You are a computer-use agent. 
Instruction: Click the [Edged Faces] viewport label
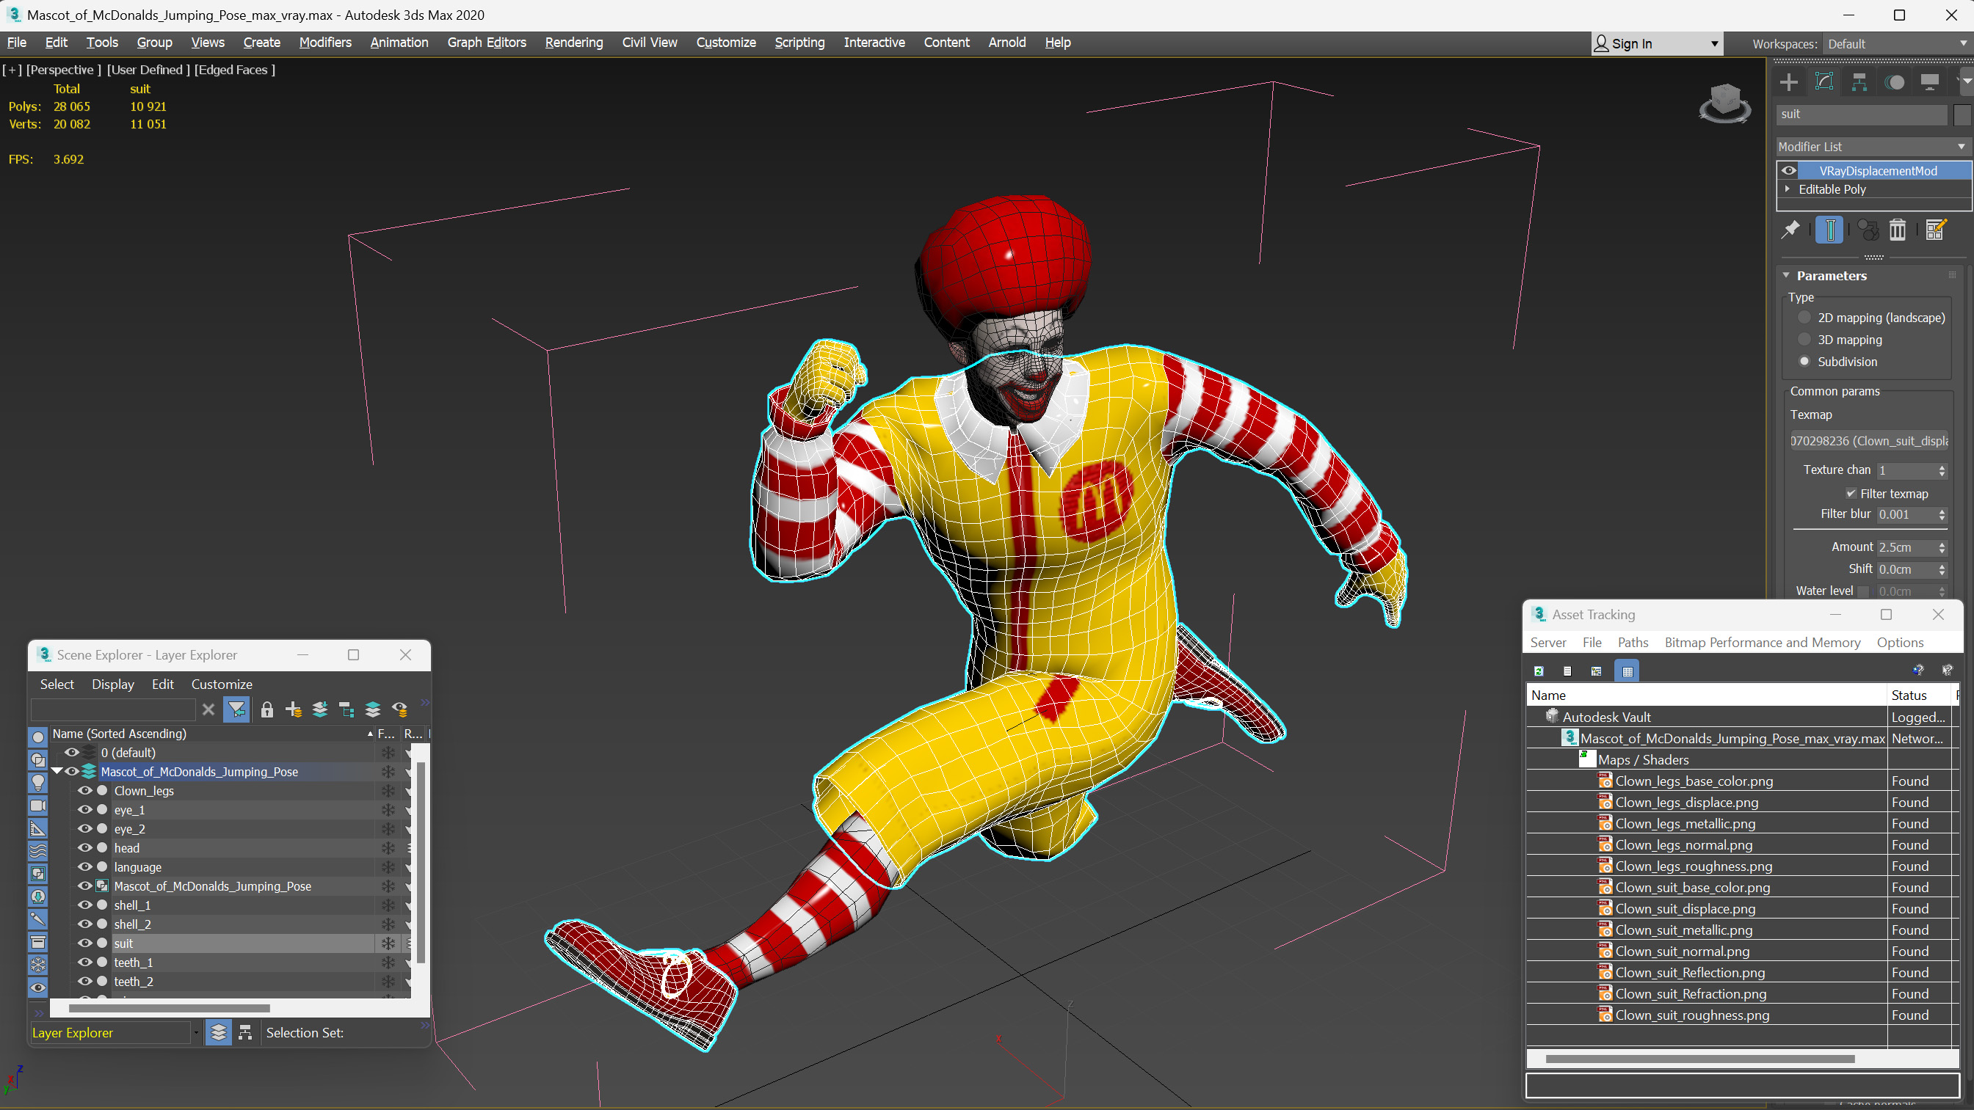pyautogui.click(x=234, y=70)
